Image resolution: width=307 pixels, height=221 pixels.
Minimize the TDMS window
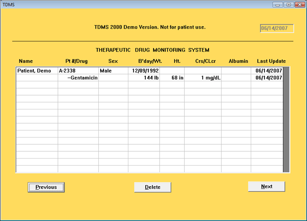tap(279, 5)
